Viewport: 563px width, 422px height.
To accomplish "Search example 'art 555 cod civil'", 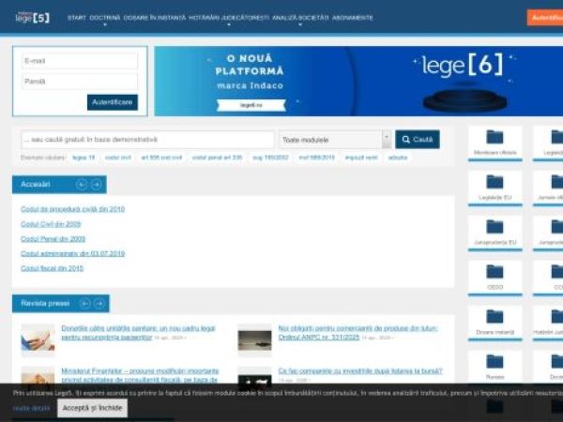I will click(161, 158).
